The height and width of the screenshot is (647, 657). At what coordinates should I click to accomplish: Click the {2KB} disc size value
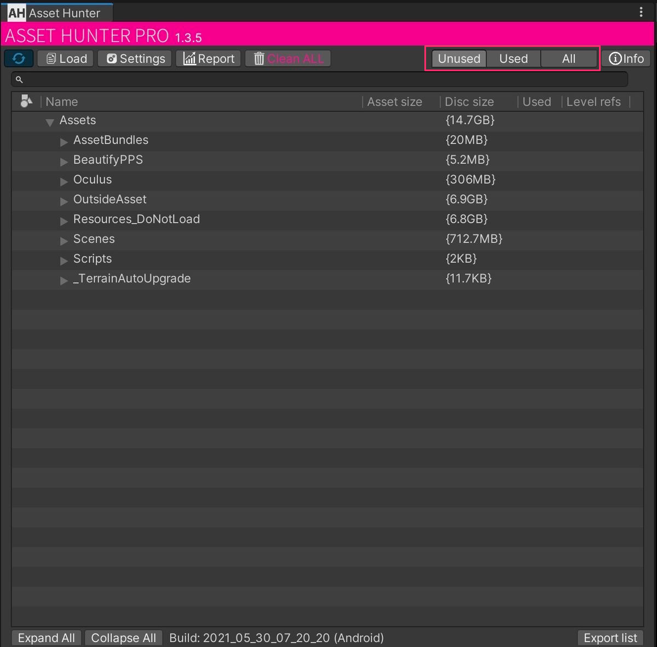click(461, 258)
